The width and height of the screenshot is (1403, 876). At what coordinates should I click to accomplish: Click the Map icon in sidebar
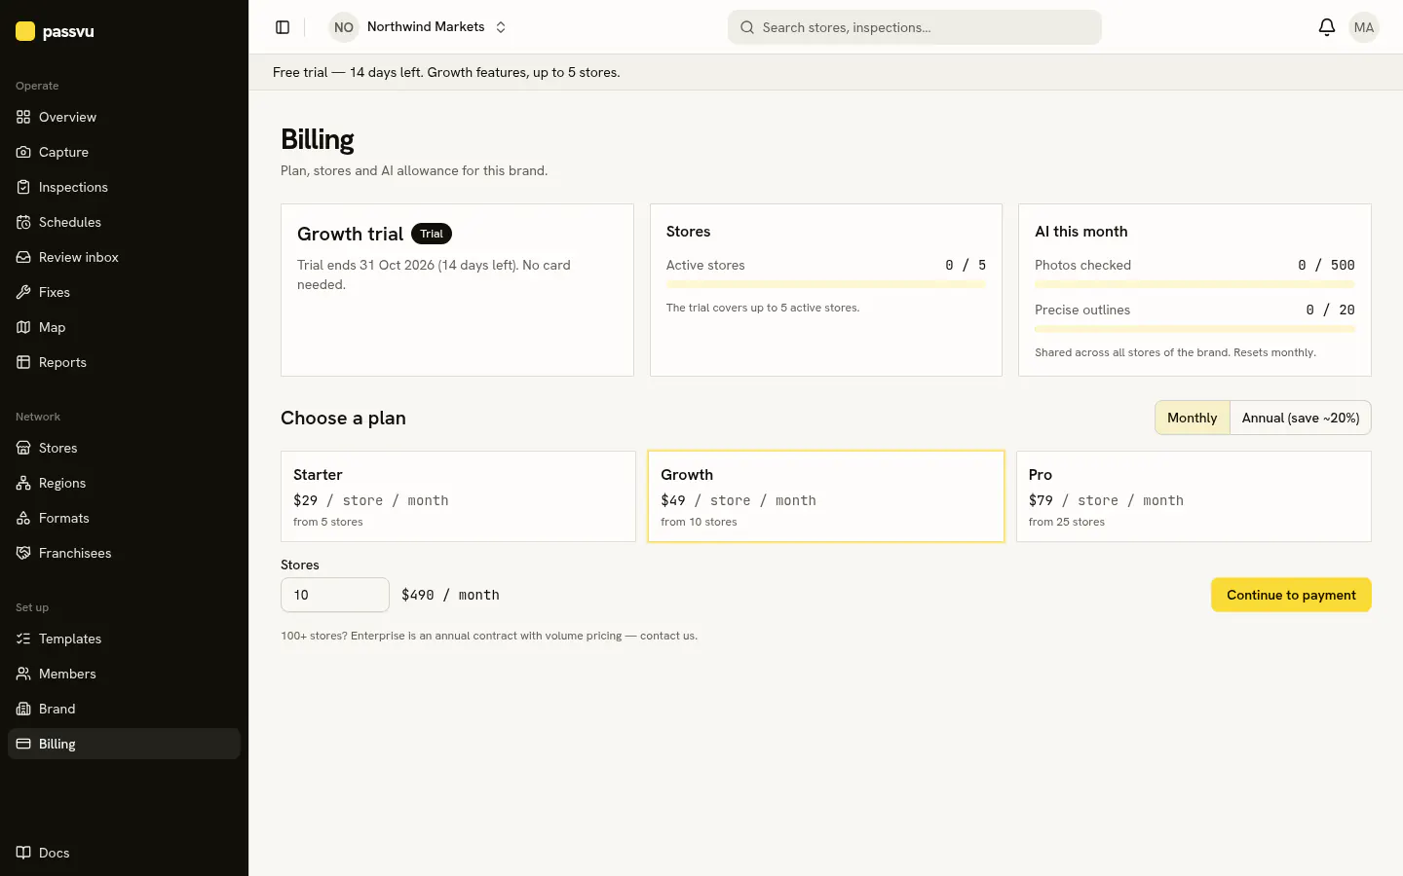[23, 327]
